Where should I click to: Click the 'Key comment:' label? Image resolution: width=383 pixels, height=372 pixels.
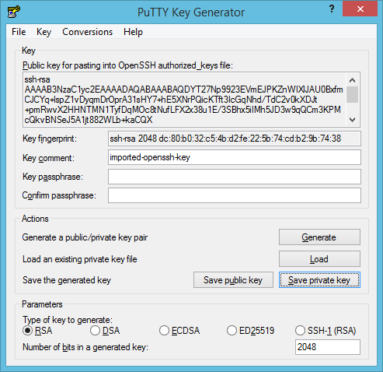48,158
